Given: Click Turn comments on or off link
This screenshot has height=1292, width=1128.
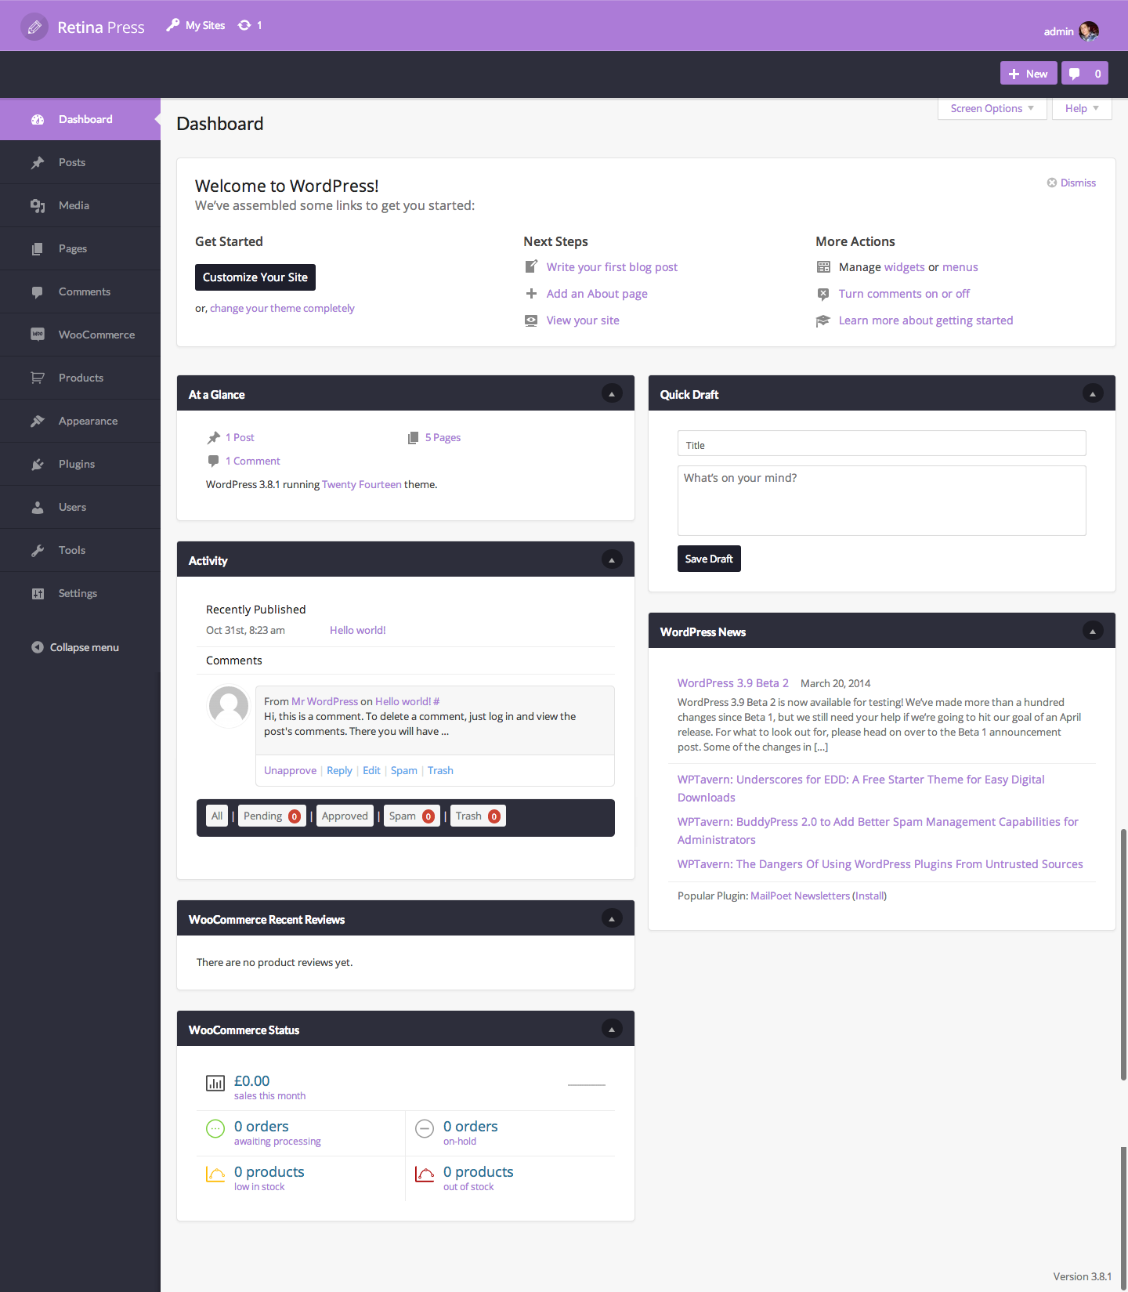Looking at the screenshot, I should click(x=904, y=294).
